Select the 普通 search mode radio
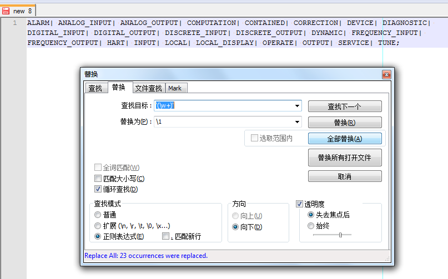The width and height of the screenshot is (448, 279). click(x=98, y=215)
